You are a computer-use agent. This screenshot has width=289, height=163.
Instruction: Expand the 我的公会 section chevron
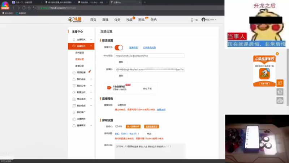[91, 86]
